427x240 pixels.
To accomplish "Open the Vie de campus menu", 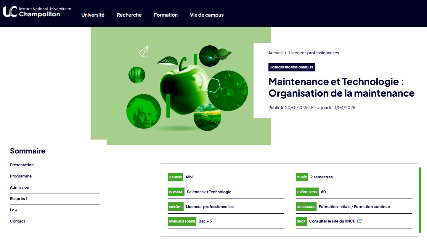I will click(207, 15).
